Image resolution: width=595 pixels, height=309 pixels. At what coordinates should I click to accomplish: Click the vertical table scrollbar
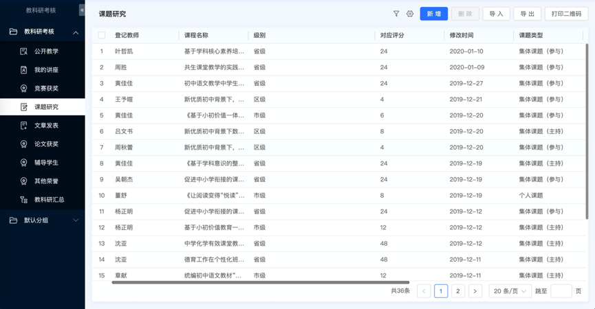pyautogui.click(x=587, y=131)
